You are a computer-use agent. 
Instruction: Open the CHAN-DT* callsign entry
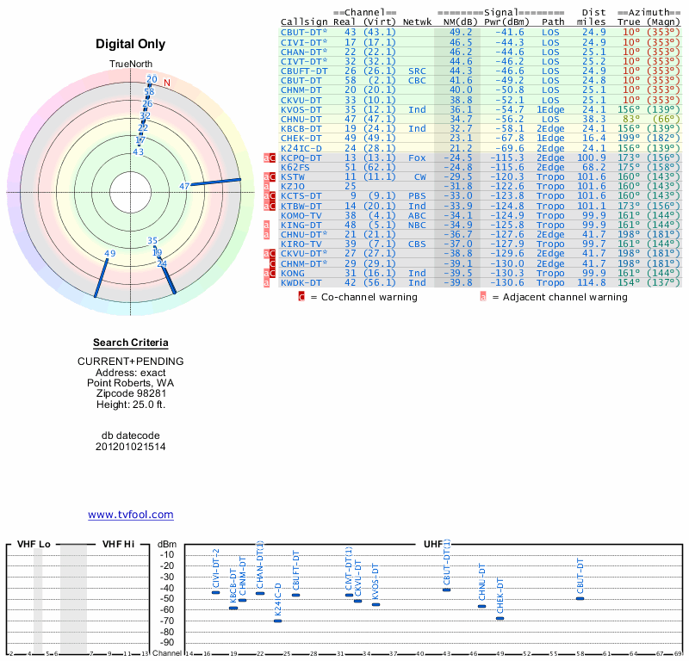click(x=304, y=52)
